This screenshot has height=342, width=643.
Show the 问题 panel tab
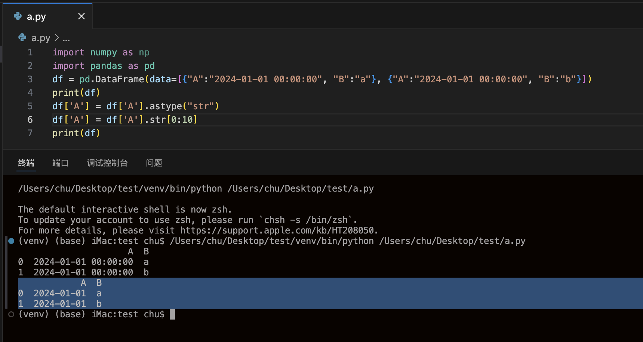coord(154,163)
